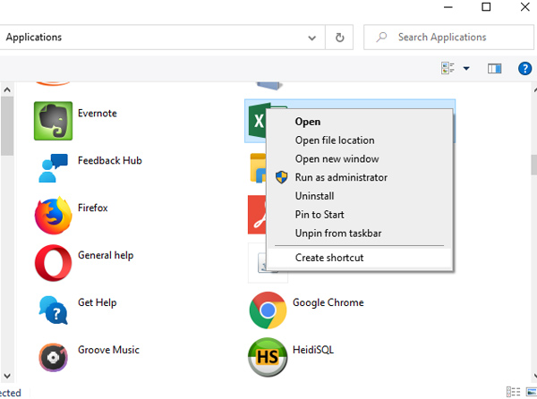Click the yellow folder icon behind the menu
Screen dimensions: 537x399
(x=259, y=167)
